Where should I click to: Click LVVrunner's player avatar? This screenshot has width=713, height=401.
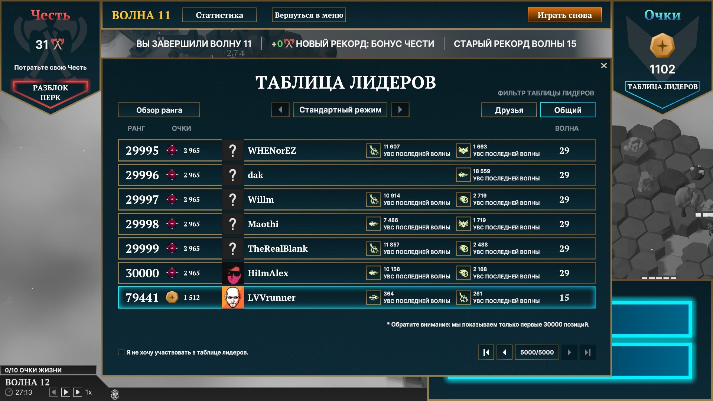[x=233, y=297]
